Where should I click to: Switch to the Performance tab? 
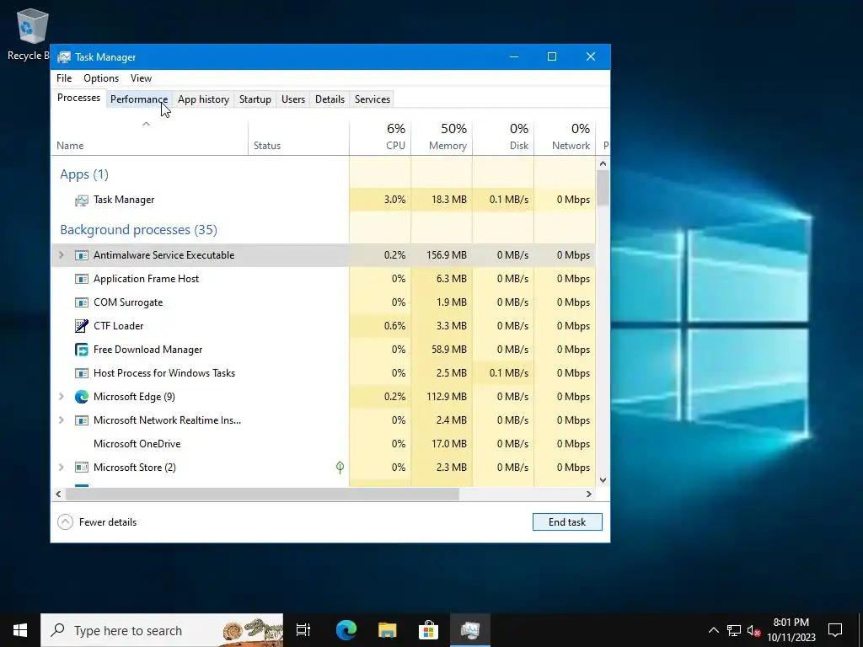coord(139,99)
